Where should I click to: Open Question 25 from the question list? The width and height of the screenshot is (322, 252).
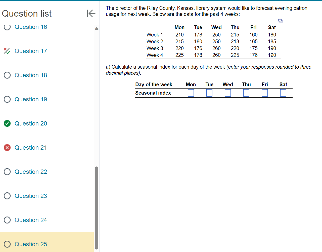[31, 244]
